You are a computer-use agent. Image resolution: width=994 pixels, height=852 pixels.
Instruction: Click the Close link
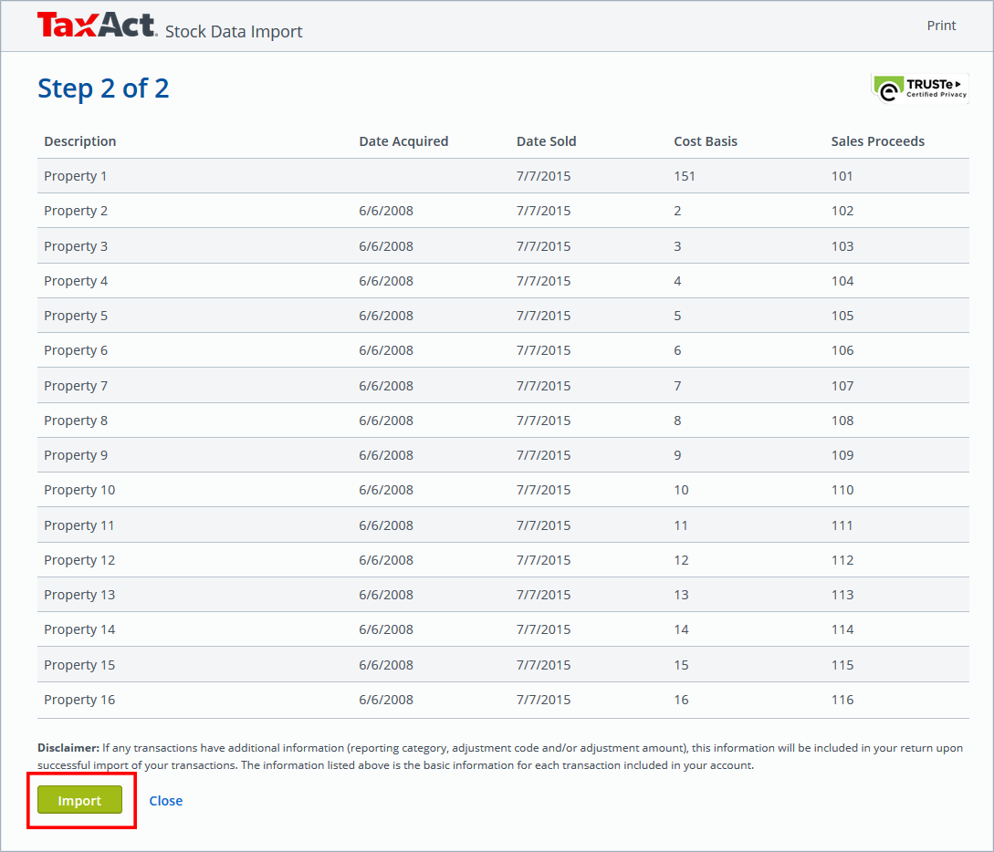click(165, 801)
